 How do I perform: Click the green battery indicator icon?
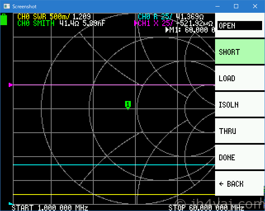pos(4,20)
